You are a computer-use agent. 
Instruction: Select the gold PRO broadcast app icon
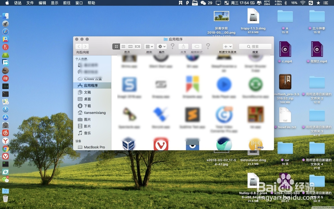[256, 144]
